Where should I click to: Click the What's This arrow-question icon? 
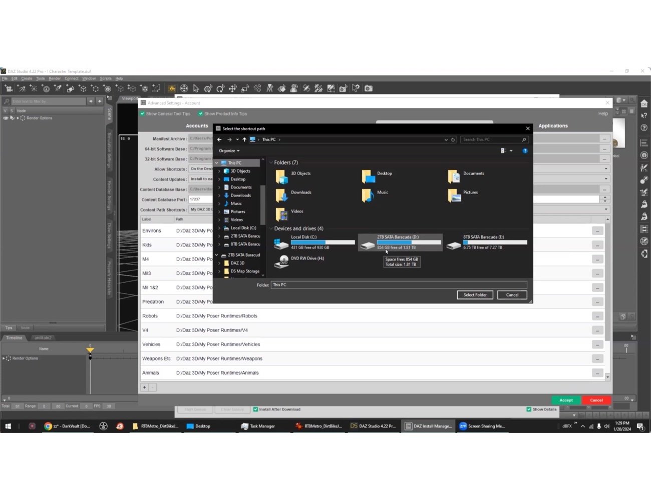tap(644, 115)
